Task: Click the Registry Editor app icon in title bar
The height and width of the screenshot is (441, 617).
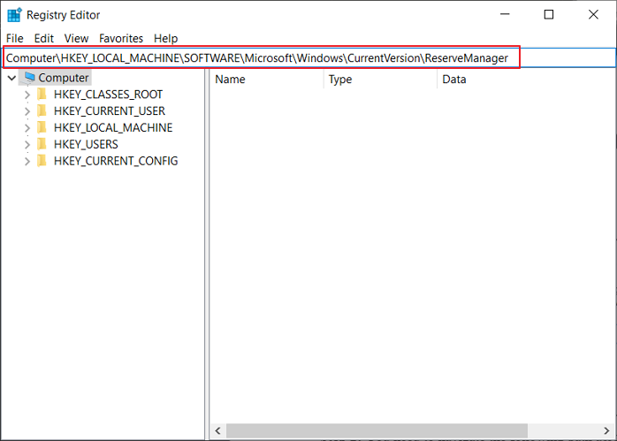Action: 14,15
